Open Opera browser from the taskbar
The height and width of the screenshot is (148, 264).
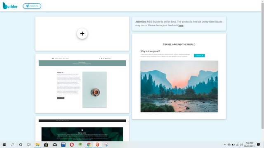(x=72, y=145)
